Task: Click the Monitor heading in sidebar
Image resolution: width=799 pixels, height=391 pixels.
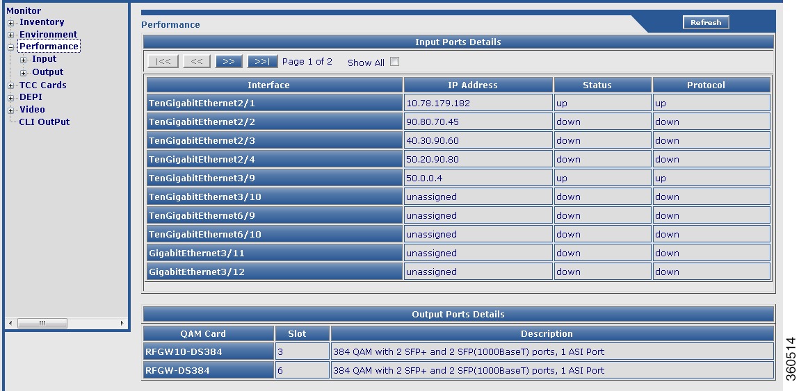Action: point(24,10)
